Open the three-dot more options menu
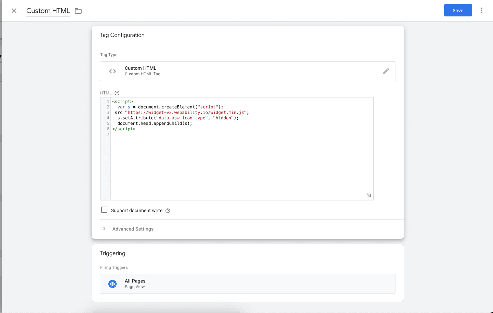 [482, 10]
